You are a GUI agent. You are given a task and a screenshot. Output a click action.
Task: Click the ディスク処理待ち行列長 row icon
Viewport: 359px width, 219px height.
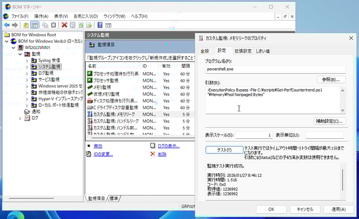point(90,101)
